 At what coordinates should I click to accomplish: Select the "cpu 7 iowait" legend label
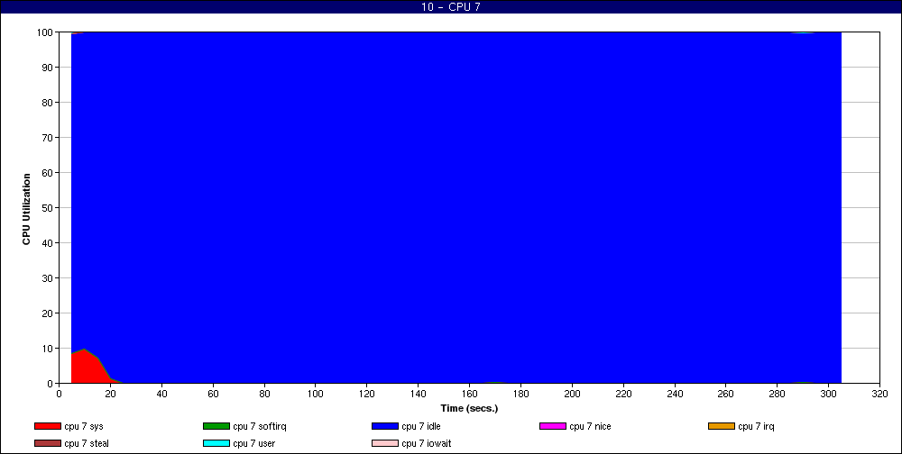click(427, 443)
